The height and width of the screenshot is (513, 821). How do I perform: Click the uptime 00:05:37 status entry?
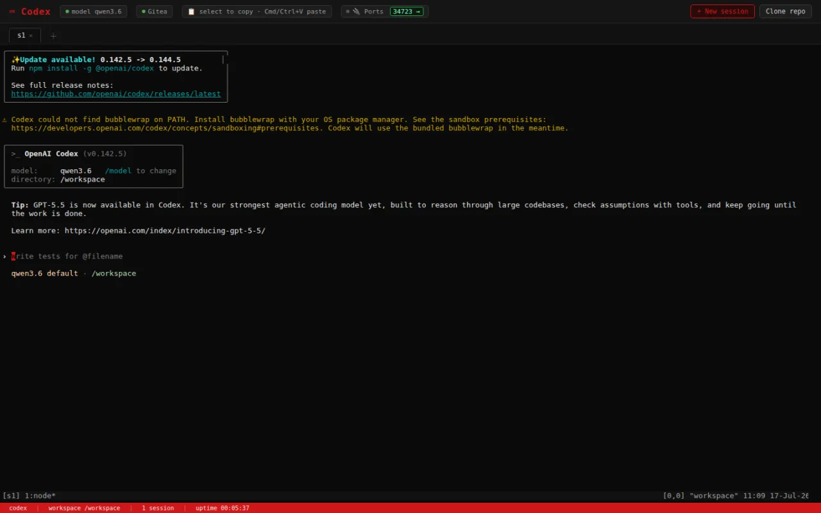pyautogui.click(x=223, y=508)
